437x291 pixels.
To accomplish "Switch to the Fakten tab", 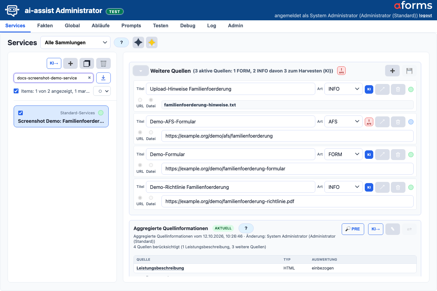I will pos(45,26).
